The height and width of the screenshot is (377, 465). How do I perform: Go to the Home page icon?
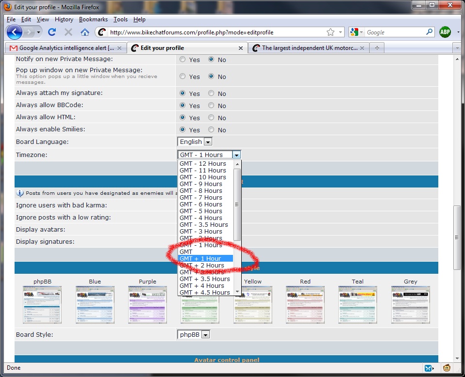(x=85, y=32)
